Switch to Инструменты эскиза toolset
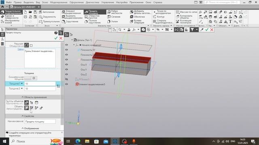 point(10,21)
